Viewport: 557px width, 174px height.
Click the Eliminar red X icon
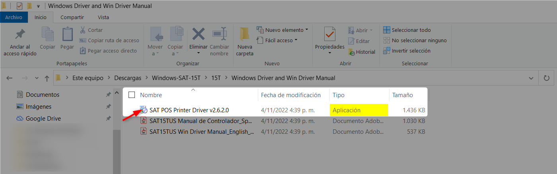[198, 34]
